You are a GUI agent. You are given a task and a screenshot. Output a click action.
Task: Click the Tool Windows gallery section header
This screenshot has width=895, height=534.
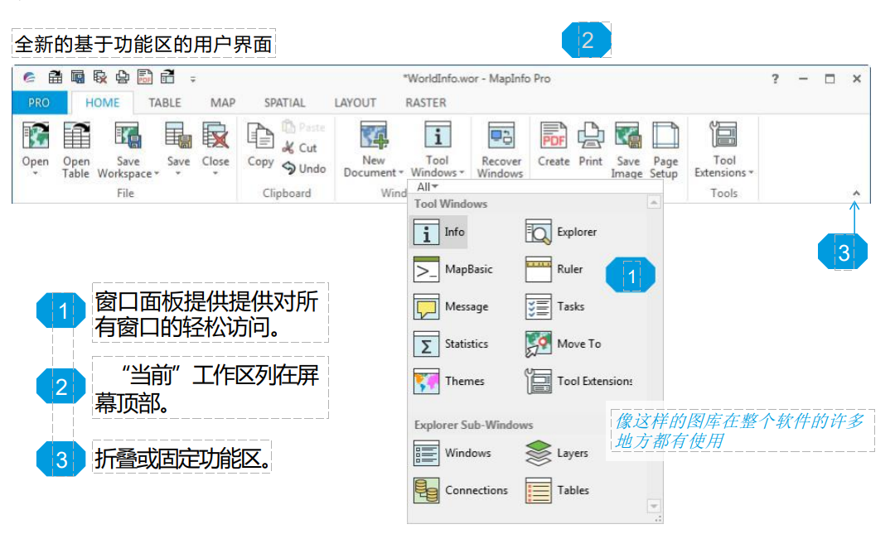(x=451, y=204)
